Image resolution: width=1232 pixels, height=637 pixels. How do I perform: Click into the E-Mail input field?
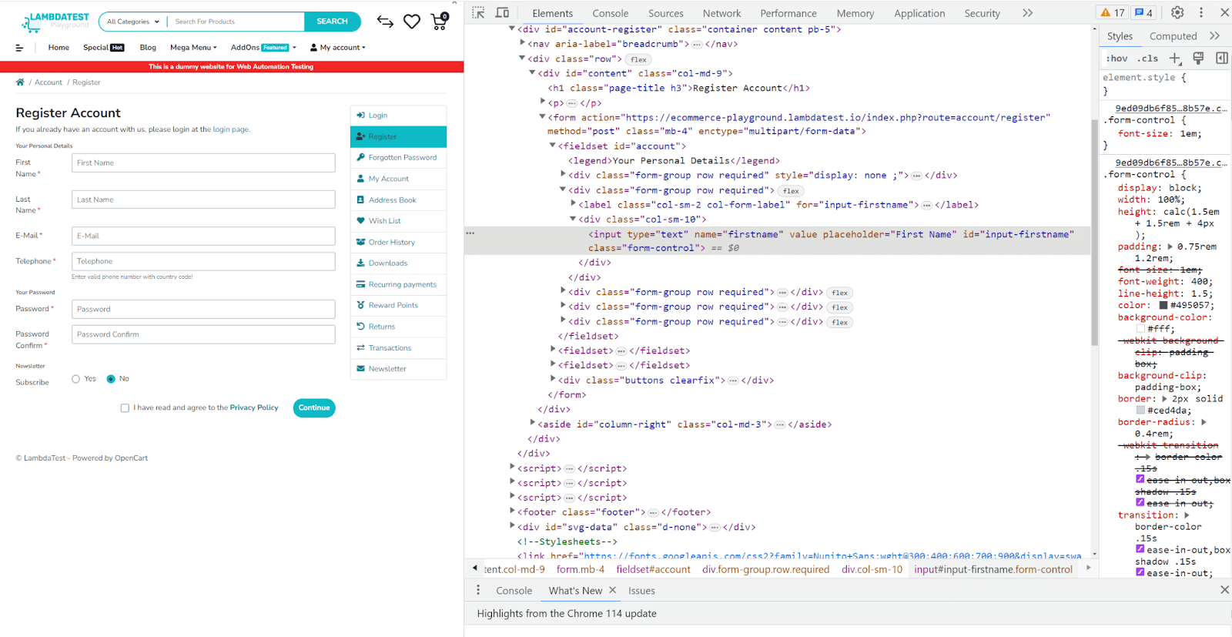point(203,236)
